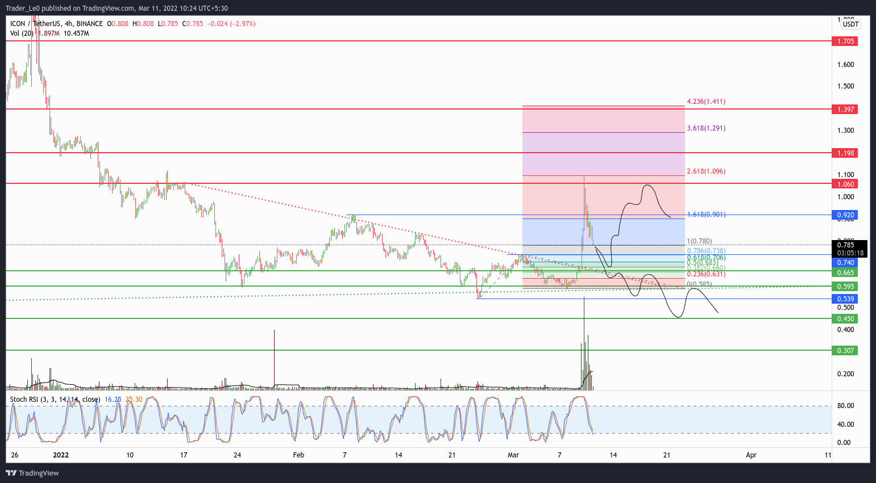Image resolution: width=876 pixels, height=483 pixels.
Task: Select the open value O0.808
Action: point(118,24)
